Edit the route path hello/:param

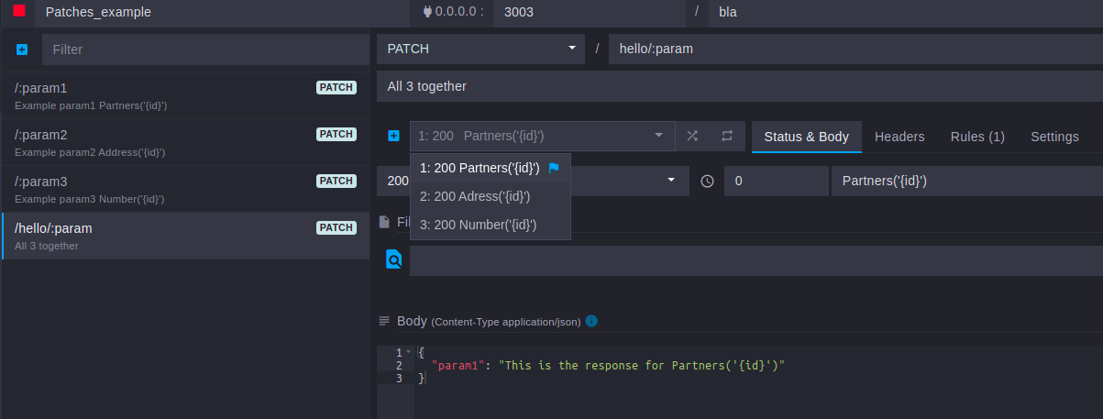(855, 49)
